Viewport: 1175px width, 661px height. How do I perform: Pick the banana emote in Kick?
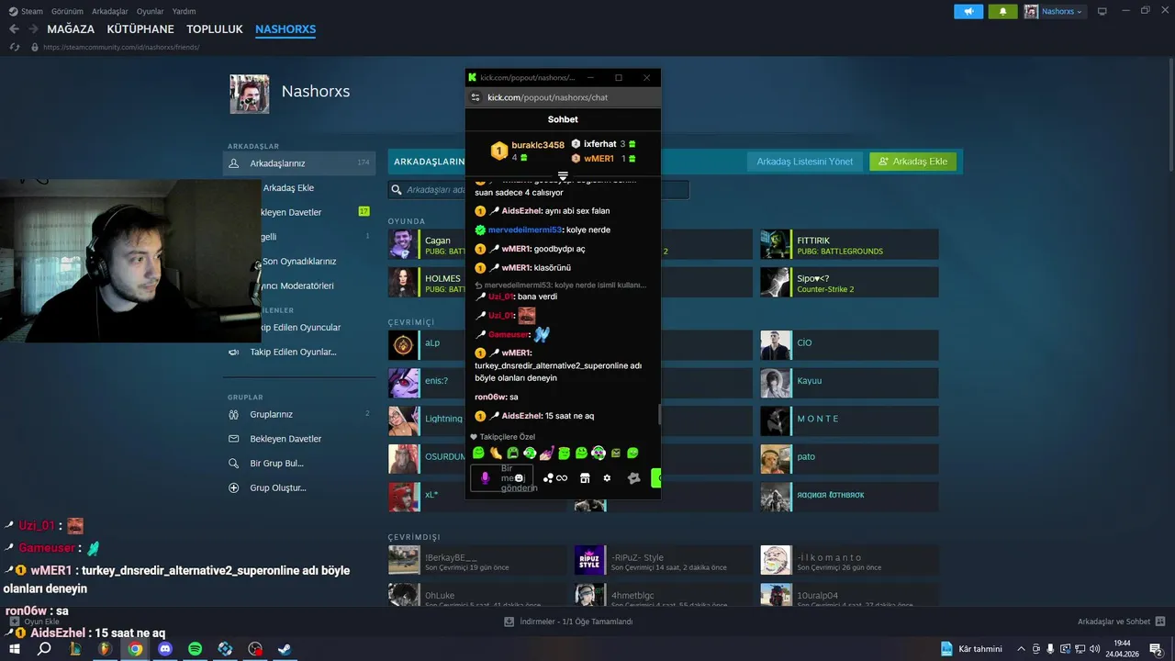point(496,453)
